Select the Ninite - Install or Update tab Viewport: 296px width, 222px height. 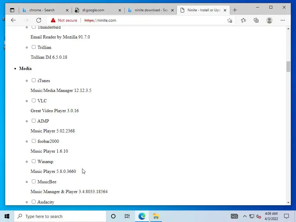(204, 10)
